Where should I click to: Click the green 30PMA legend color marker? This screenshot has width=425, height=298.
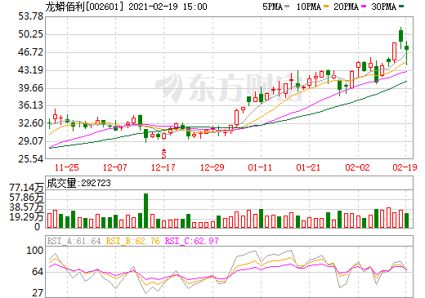coord(401,7)
